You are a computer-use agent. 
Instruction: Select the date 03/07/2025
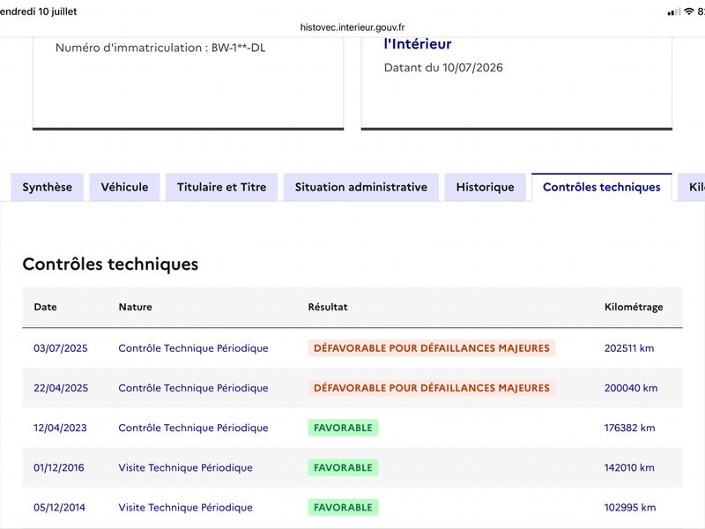click(61, 348)
